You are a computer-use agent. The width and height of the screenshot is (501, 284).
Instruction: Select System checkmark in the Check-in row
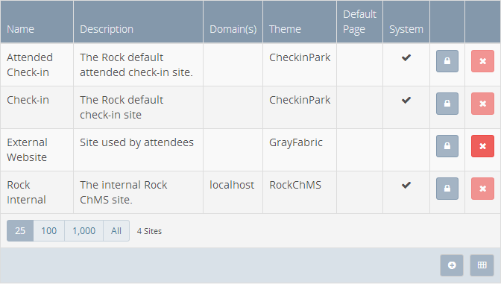pyautogui.click(x=406, y=100)
